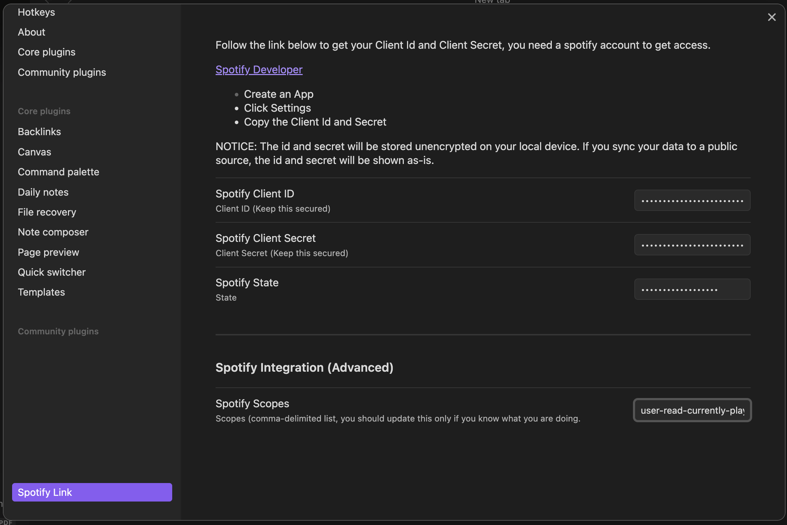Viewport: 787px width, 525px height.
Task: Click the 'Spotify State' setting label
Action: [x=247, y=282]
